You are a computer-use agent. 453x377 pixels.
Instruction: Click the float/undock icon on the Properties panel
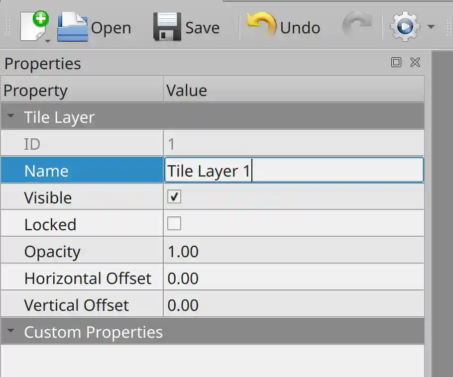tap(397, 63)
